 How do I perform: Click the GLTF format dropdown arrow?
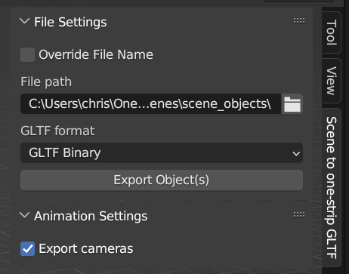296,153
